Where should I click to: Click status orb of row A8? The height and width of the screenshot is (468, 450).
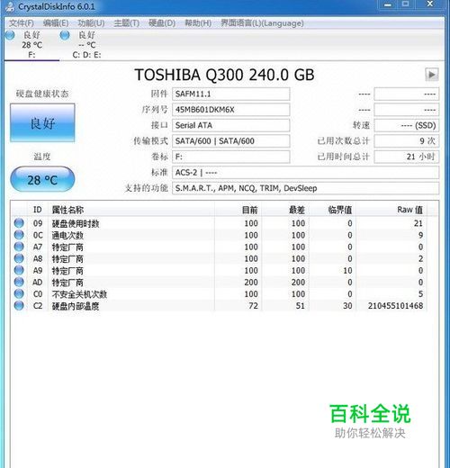click(19, 258)
